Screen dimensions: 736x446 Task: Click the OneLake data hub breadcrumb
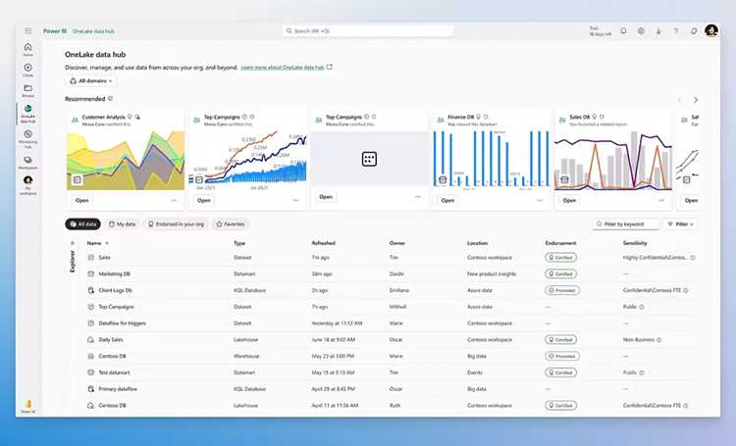click(x=93, y=31)
